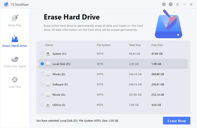Viewport: 197px width, 128px height.
Task: Click the Name column header
Action: (x=49, y=45)
